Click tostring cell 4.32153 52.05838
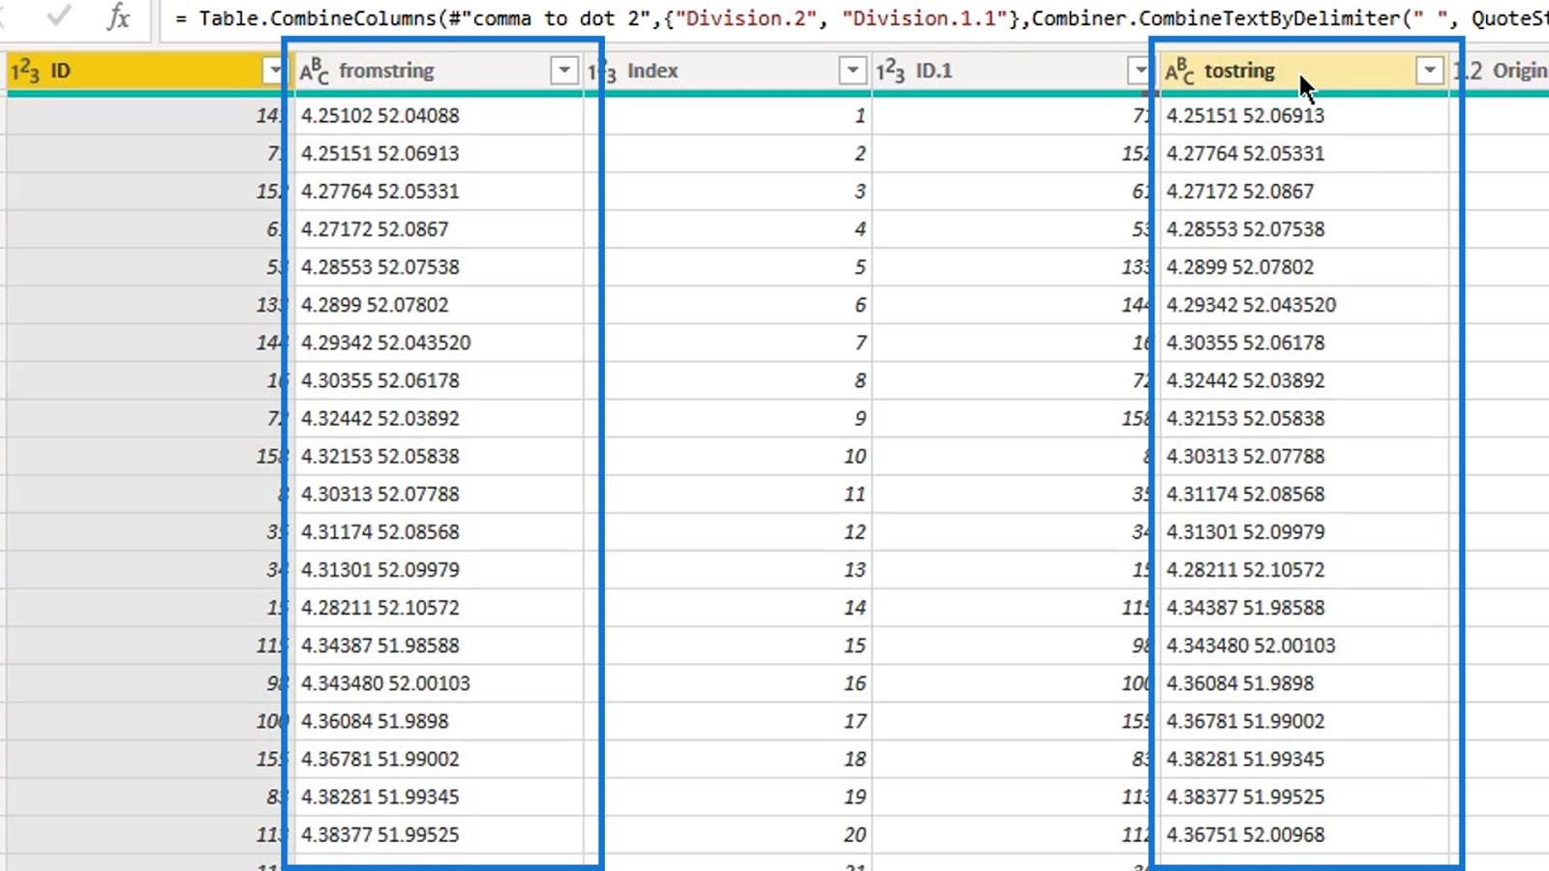 (x=1303, y=418)
